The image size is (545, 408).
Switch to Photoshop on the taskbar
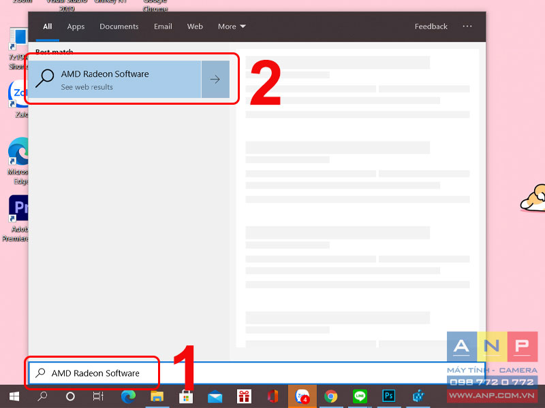388,396
